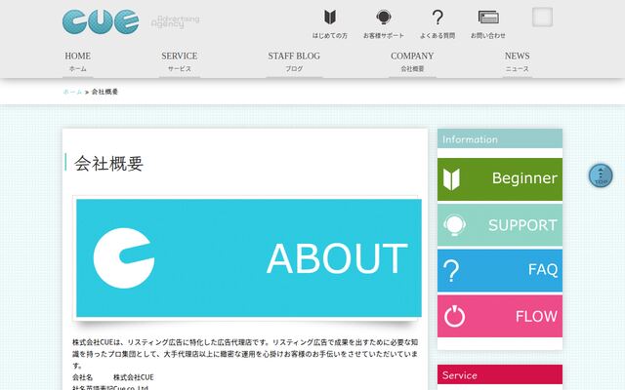Click the Advertising Agency tagline
The image size is (625, 390).
coord(175,21)
